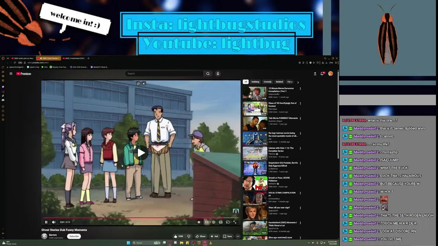
Task: Open the Kick bookmark
Action: pos(44,67)
